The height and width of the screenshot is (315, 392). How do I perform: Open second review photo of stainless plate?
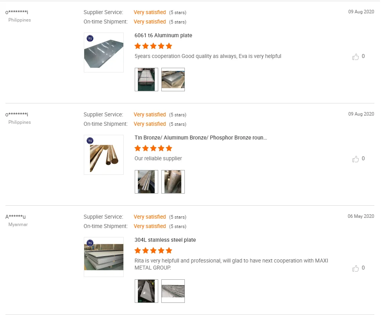click(173, 291)
